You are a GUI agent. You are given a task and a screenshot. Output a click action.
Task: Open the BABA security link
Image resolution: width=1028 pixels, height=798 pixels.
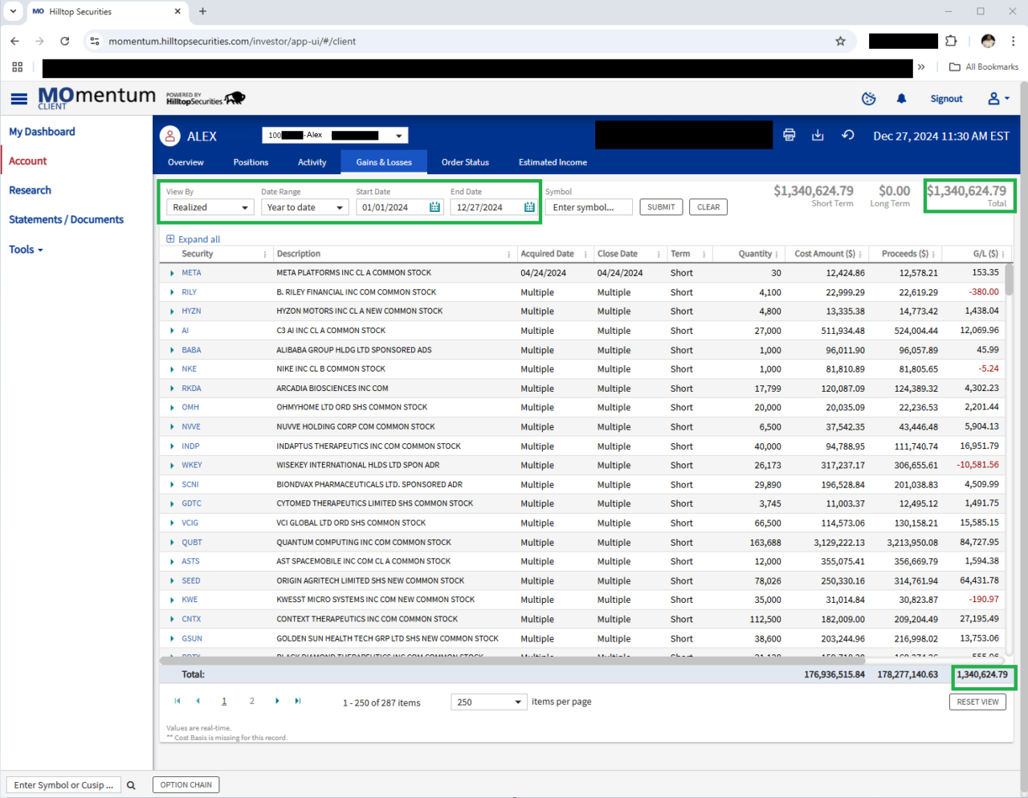(191, 350)
